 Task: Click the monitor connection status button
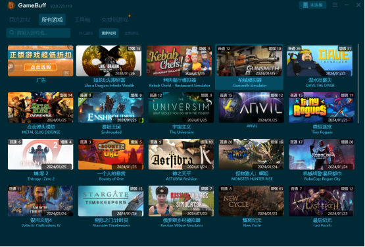312,5
